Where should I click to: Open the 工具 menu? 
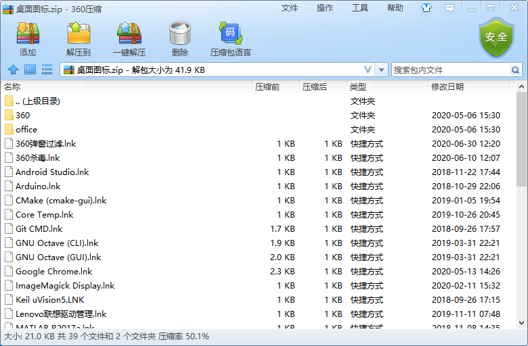[360, 8]
